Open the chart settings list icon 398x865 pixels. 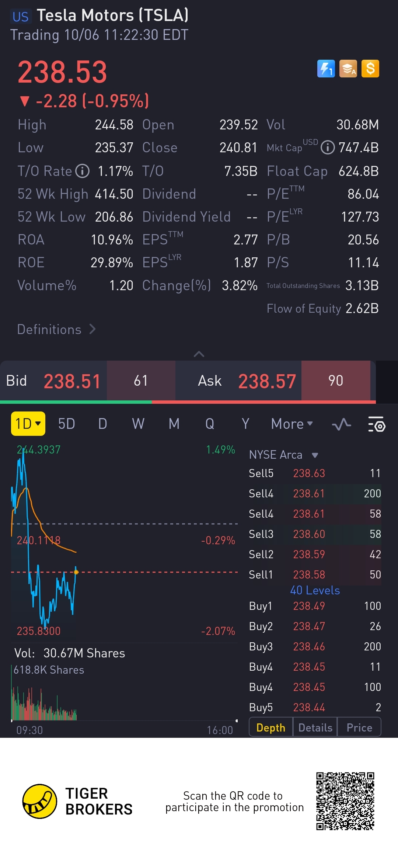377,424
